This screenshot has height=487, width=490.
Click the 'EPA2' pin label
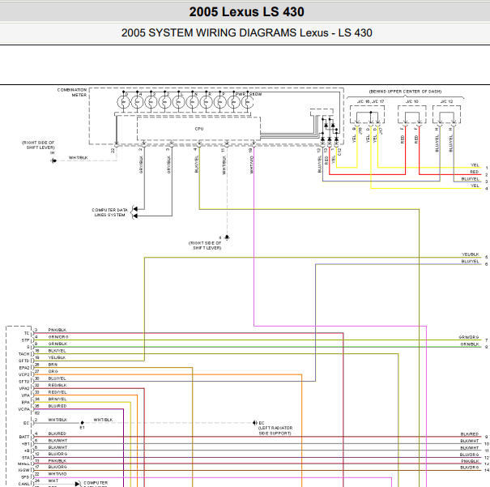tap(24, 368)
